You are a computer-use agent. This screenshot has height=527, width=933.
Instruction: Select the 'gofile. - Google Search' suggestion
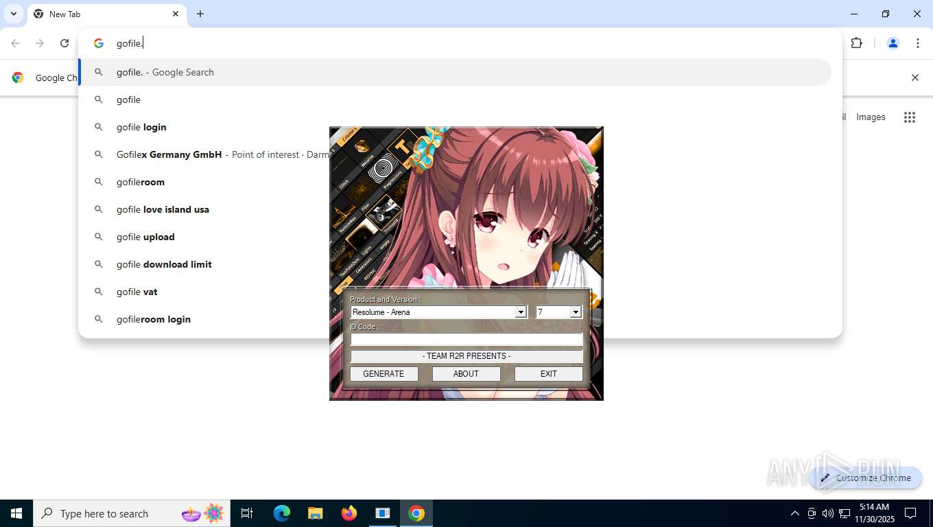click(x=456, y=72)
